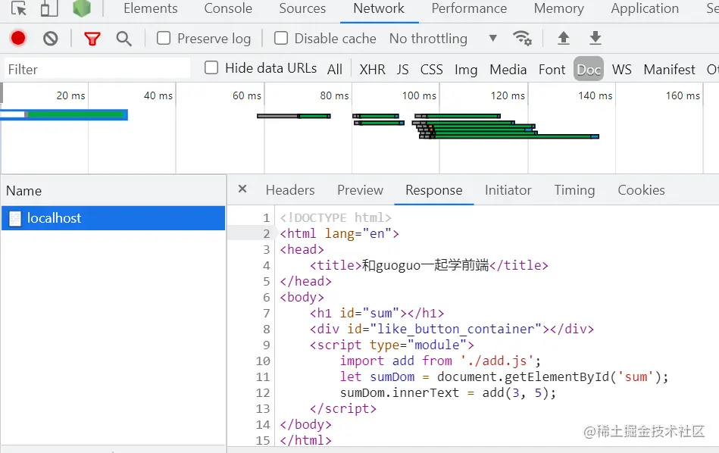This screenshot has width=719, height=453.
Task: Filter requests by Media
Action: (508, 69)
